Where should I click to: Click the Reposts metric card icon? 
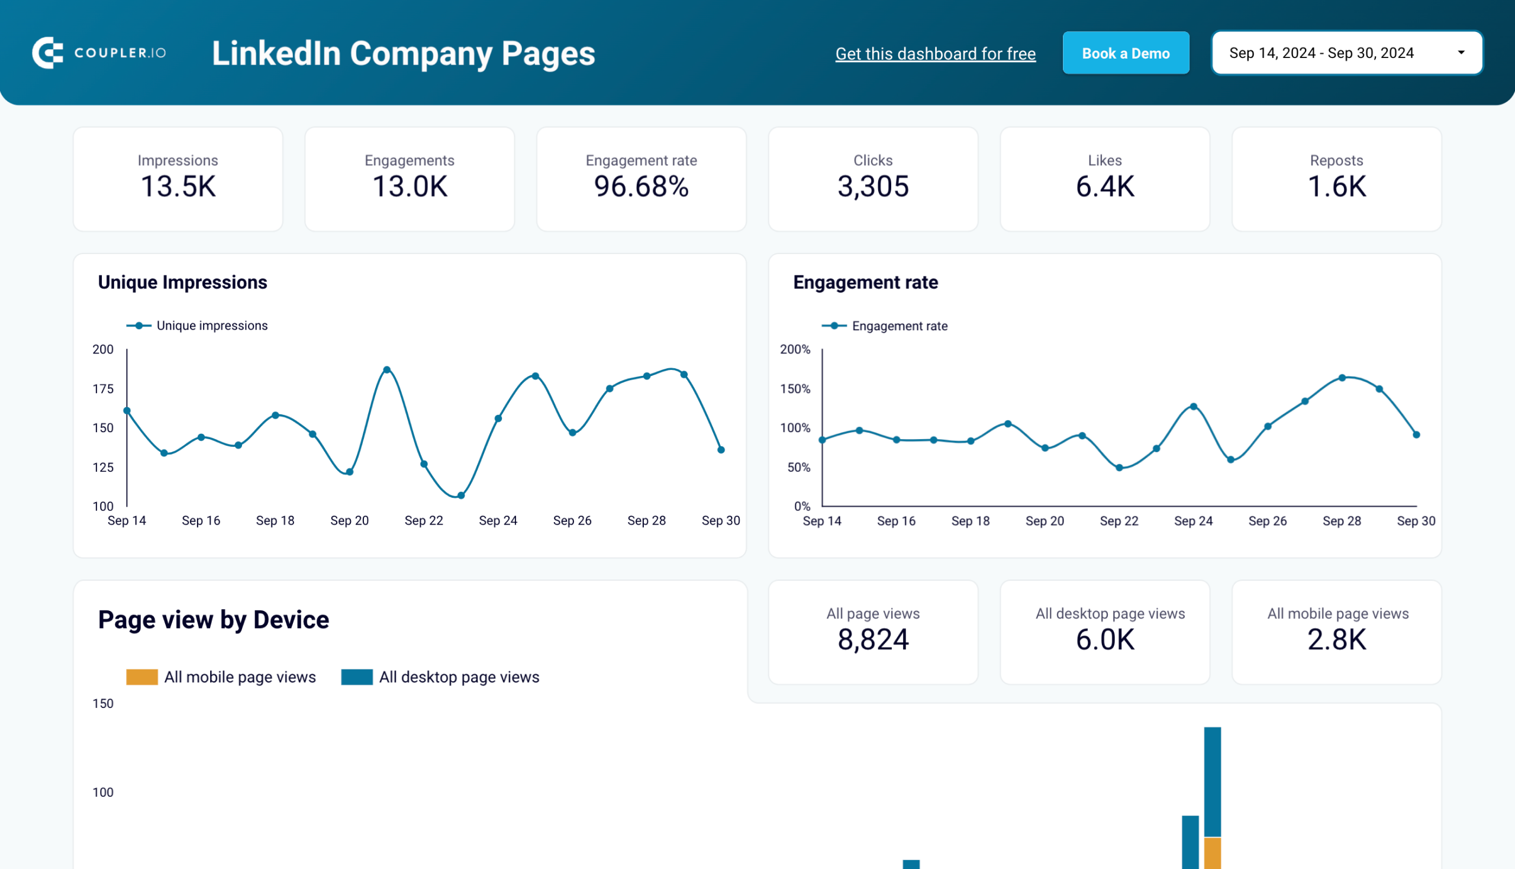[x=1336, y=177]
